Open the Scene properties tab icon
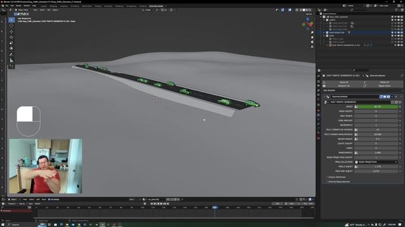 pos(318,95)
